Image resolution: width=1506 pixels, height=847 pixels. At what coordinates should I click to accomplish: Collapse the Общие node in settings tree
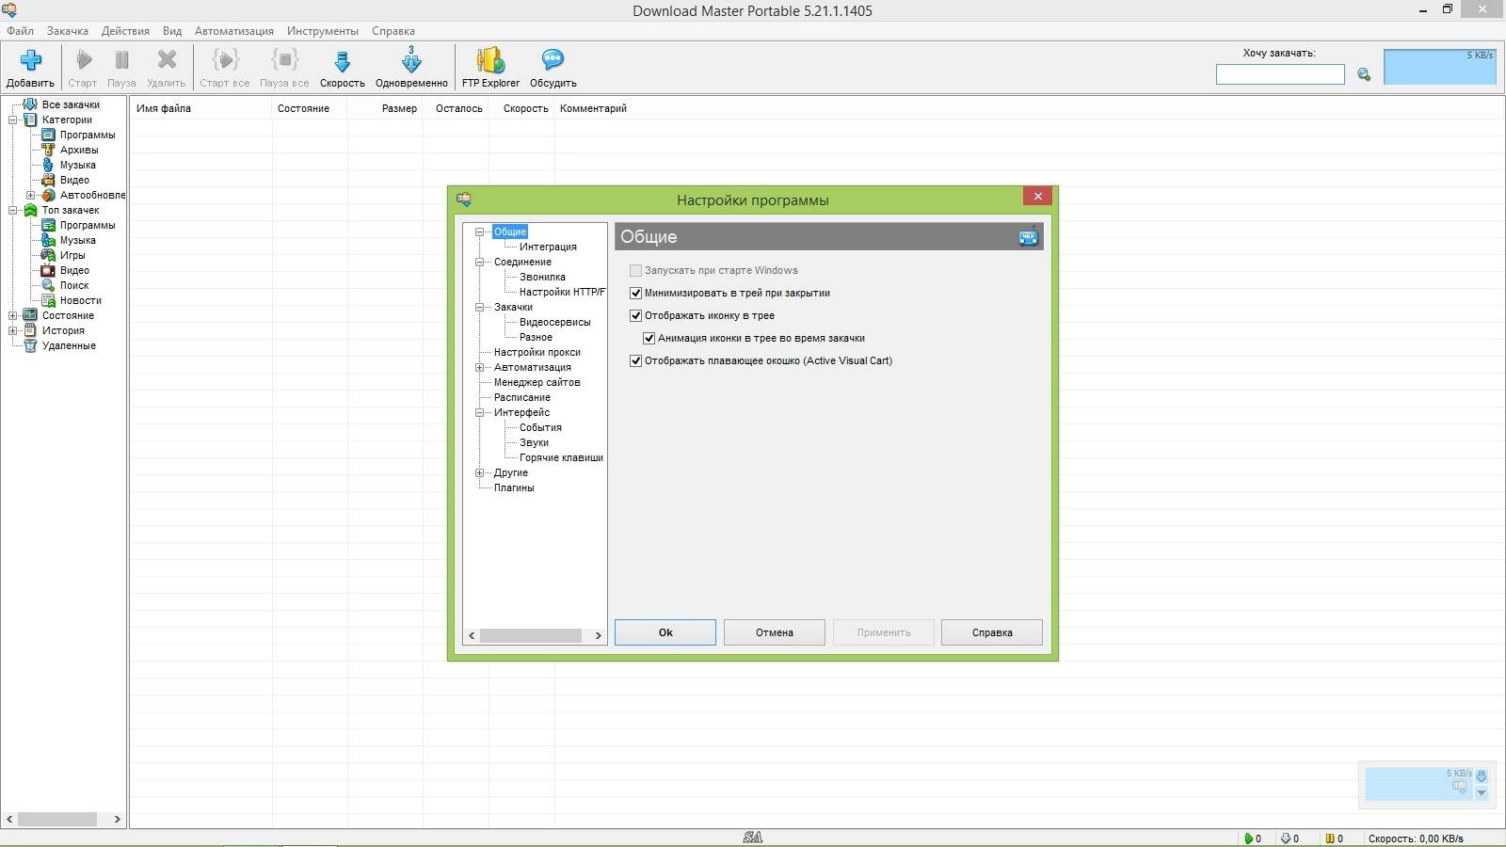click(479, 232)
